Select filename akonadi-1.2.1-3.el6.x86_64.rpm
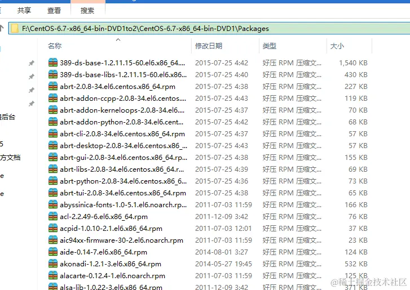Image resolution: width=410 pixels, height=290 pixels. (x=111, y=264)
